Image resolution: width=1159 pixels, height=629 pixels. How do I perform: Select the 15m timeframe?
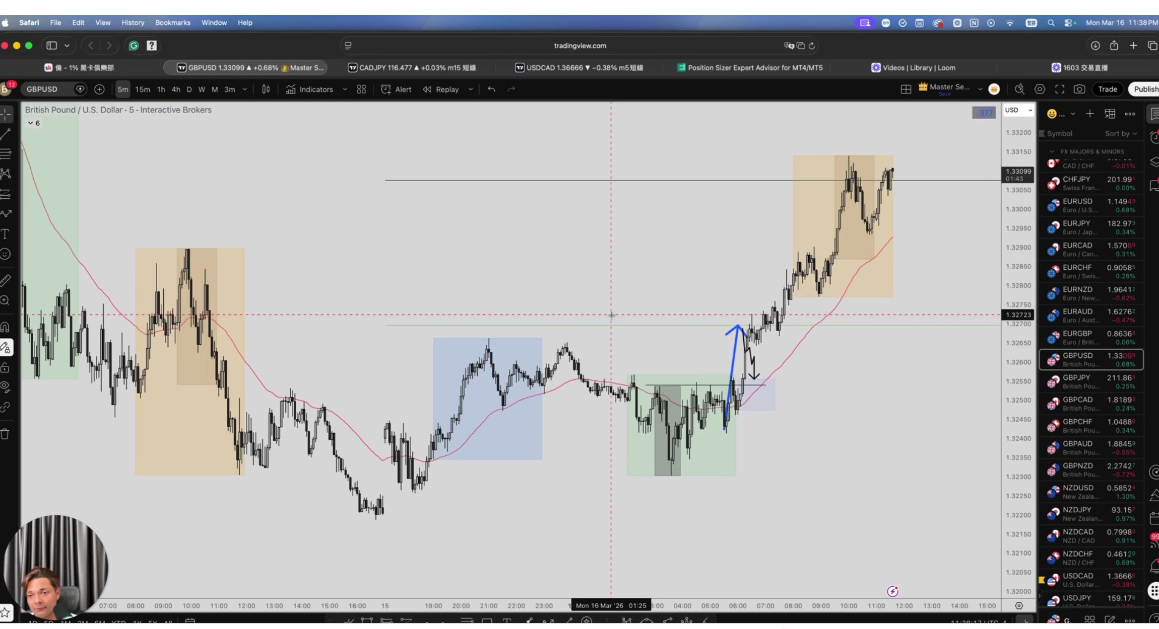point(142,89)
